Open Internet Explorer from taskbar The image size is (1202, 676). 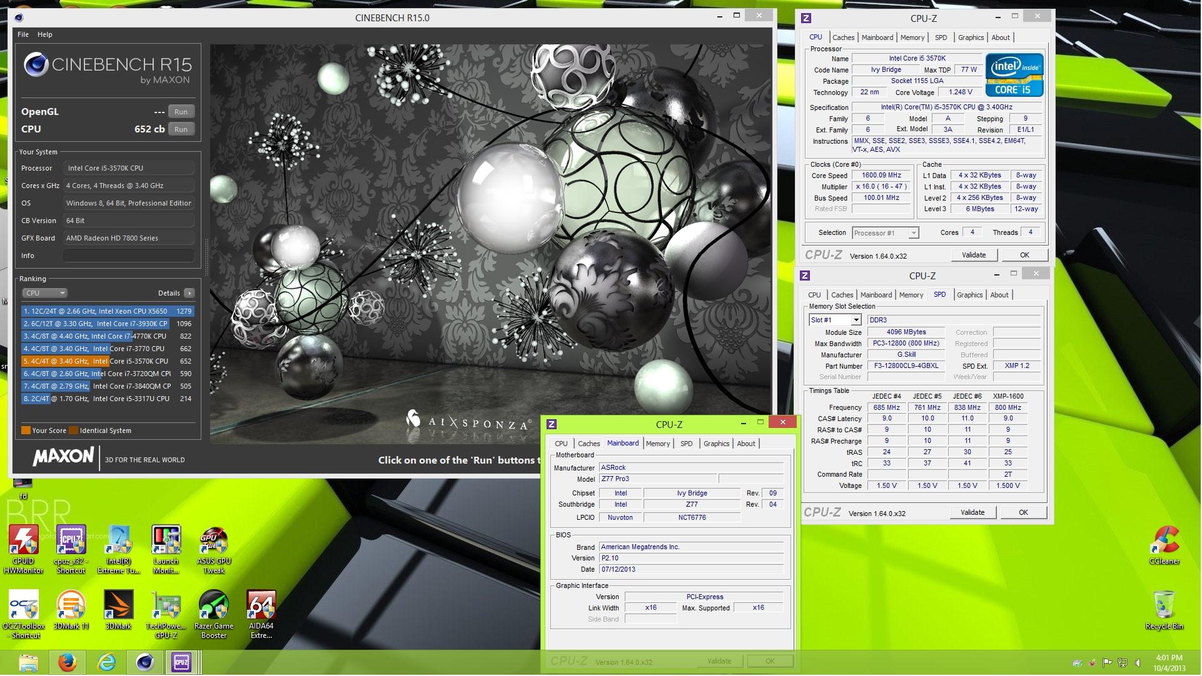tap(107, 663)
